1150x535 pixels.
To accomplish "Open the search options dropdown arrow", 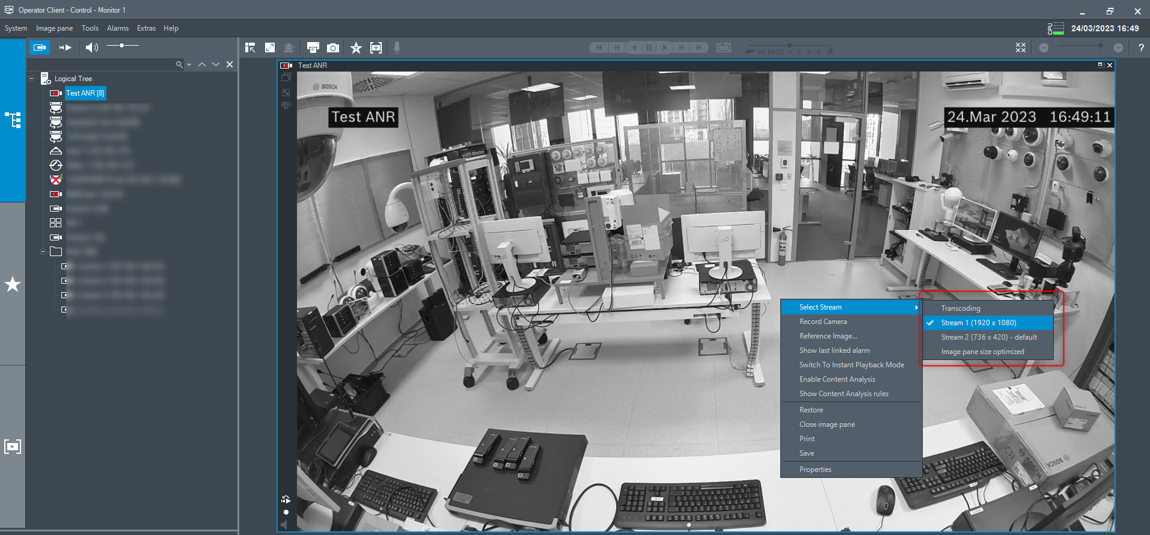I will pos(189,65).
